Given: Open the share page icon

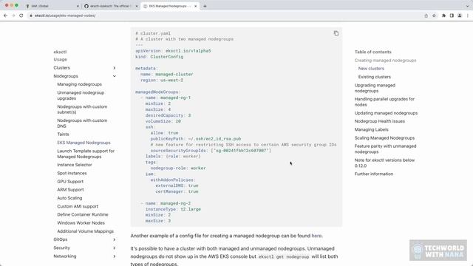Looking at the screenshot, I should coord(426,16).
